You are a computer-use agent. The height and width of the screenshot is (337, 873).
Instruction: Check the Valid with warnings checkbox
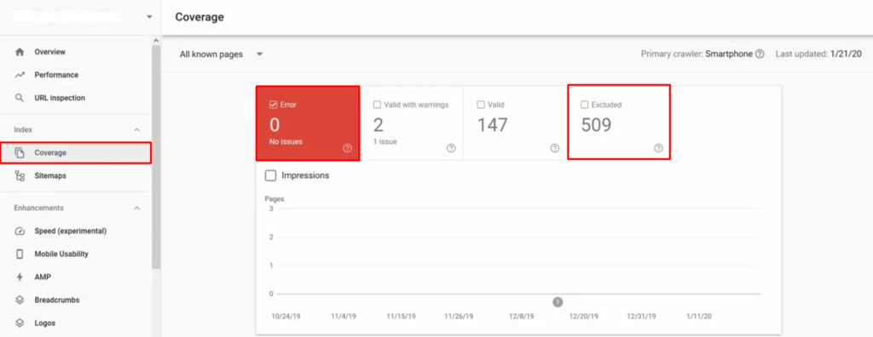pyautogui.click(x=377, y=105)
